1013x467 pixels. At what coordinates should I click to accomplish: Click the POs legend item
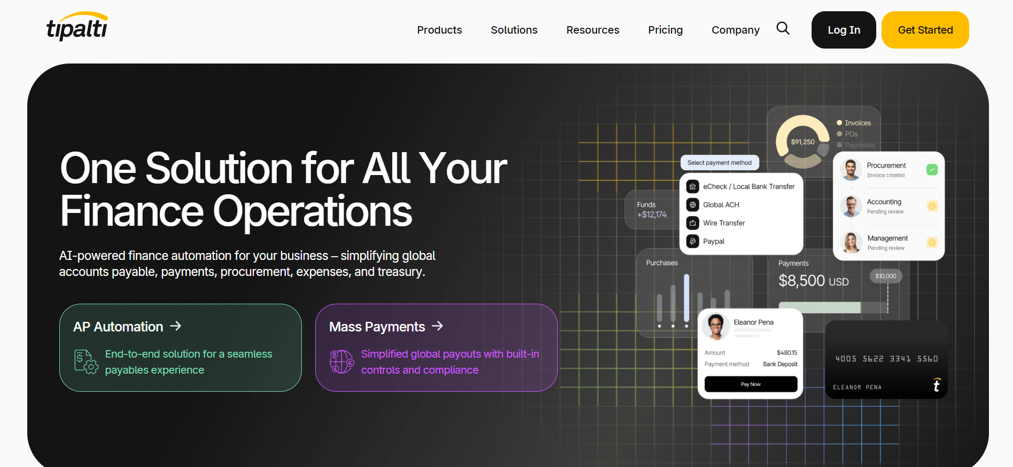(x=847, y=134)
